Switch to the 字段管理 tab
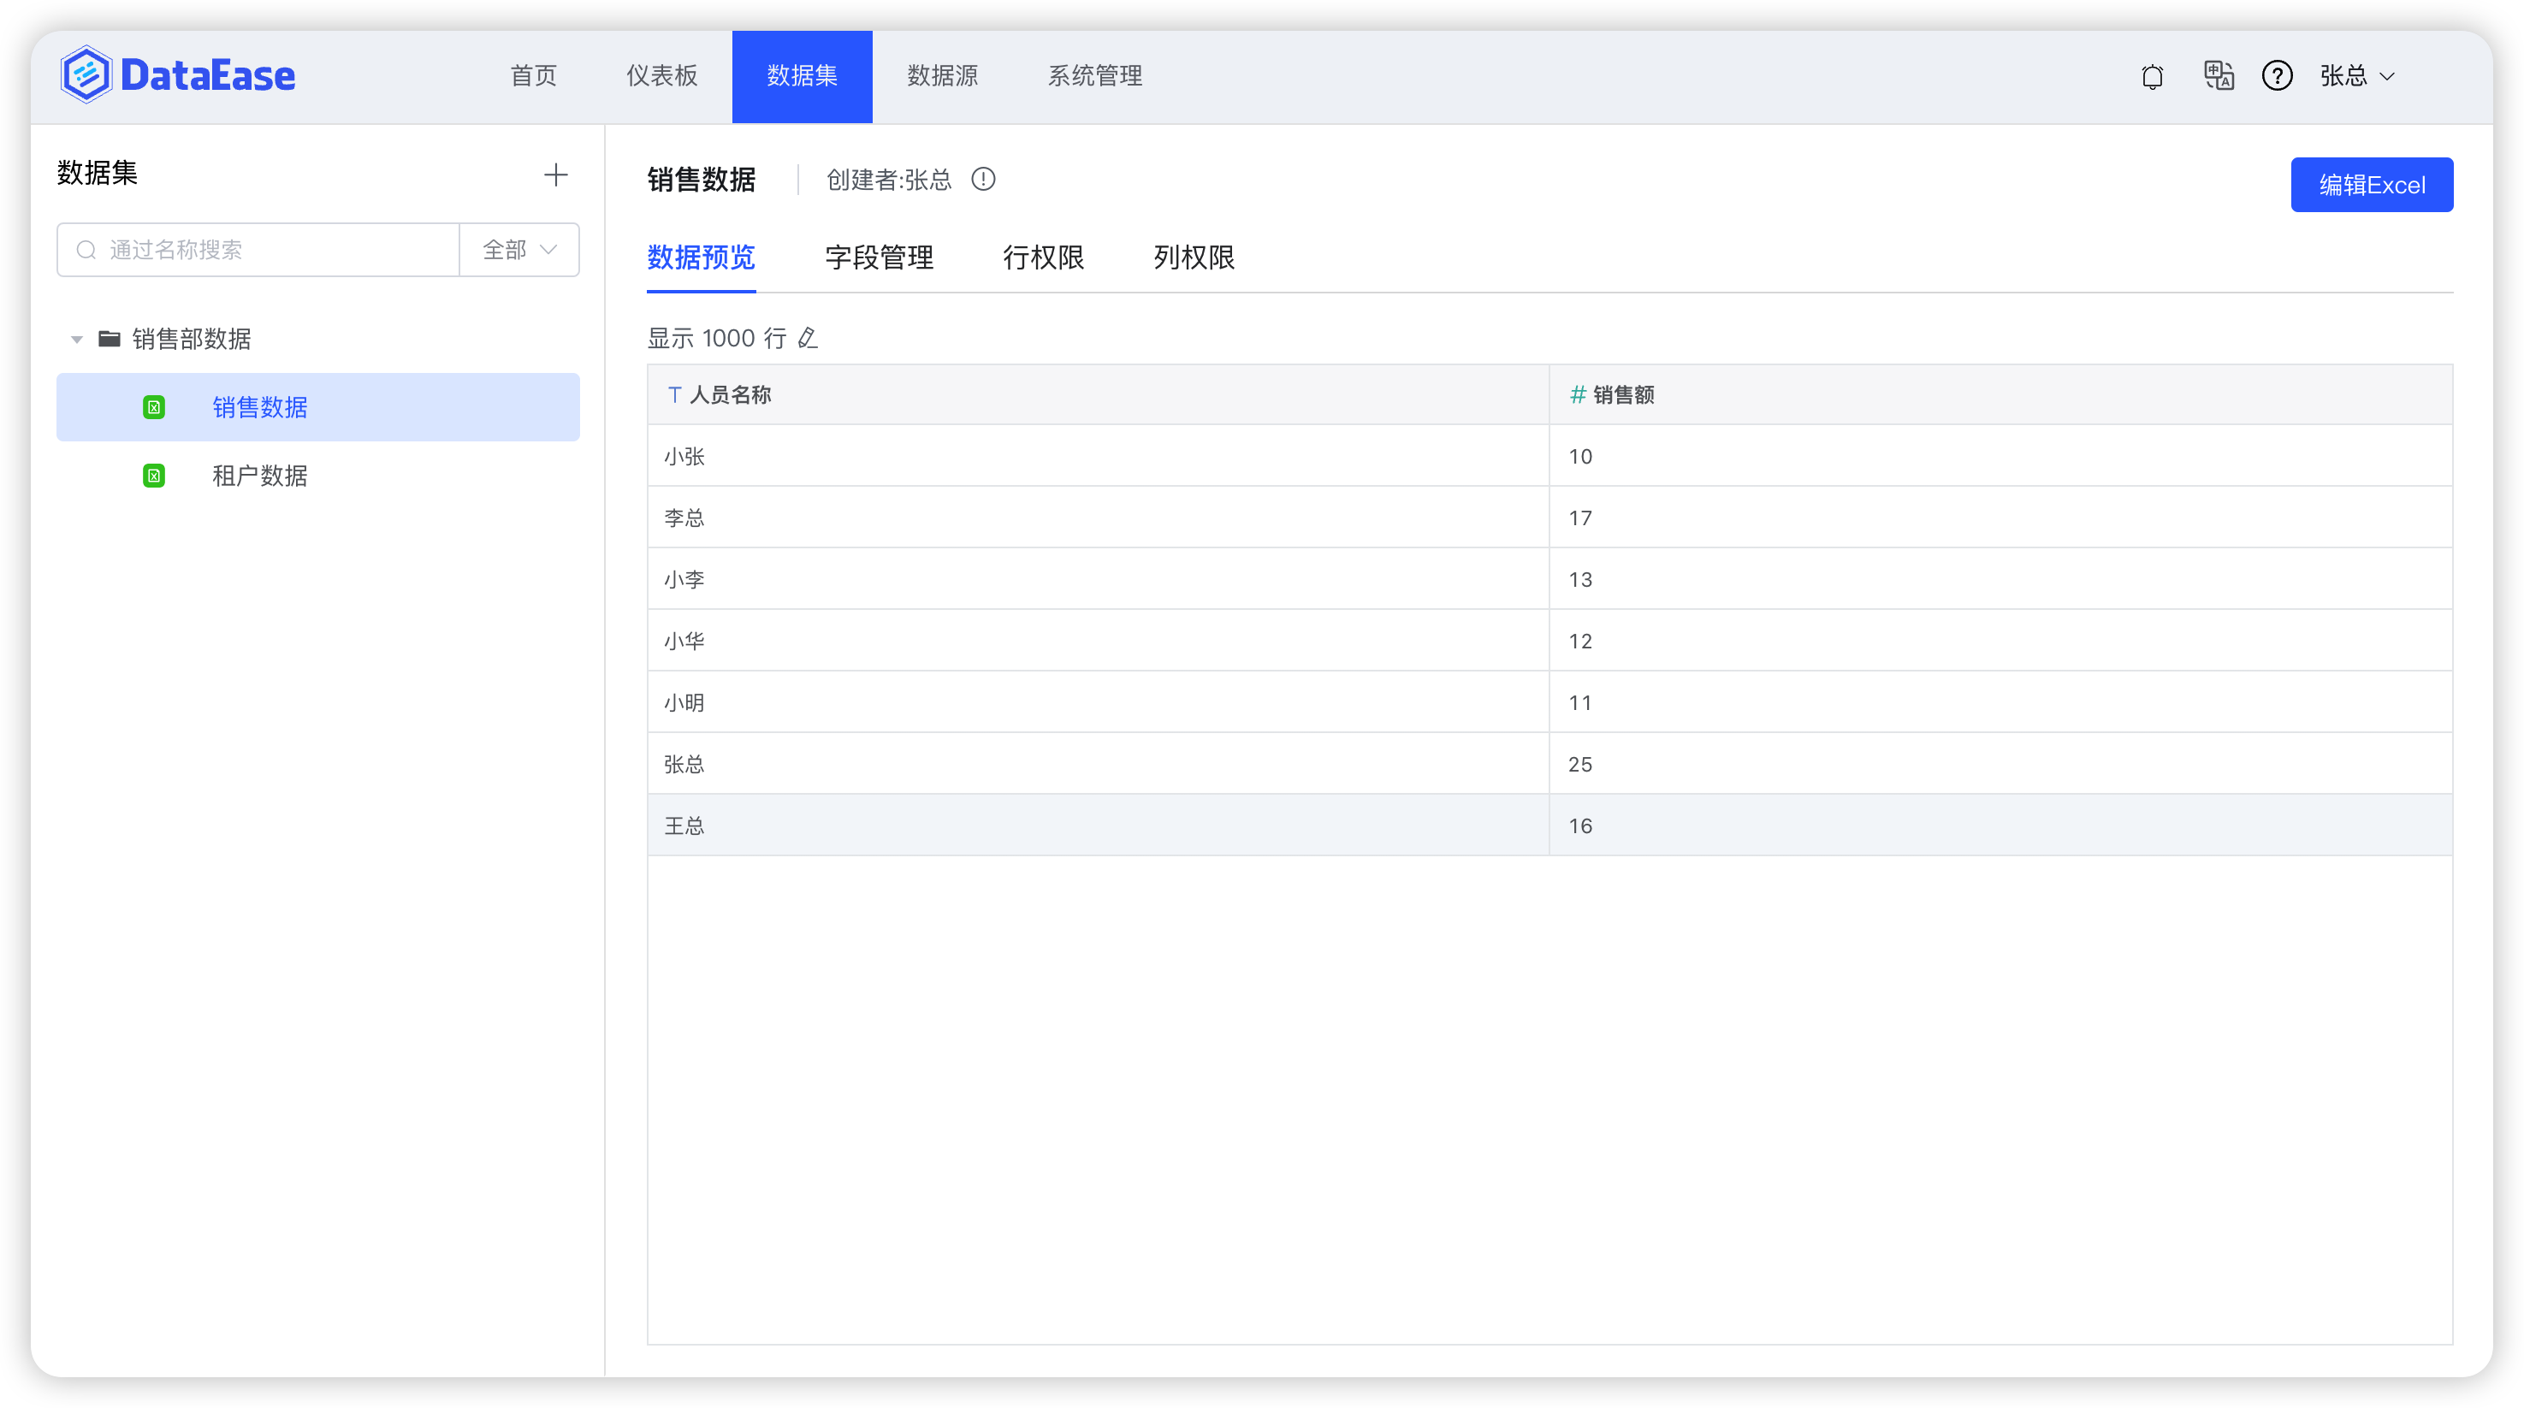 879,257
